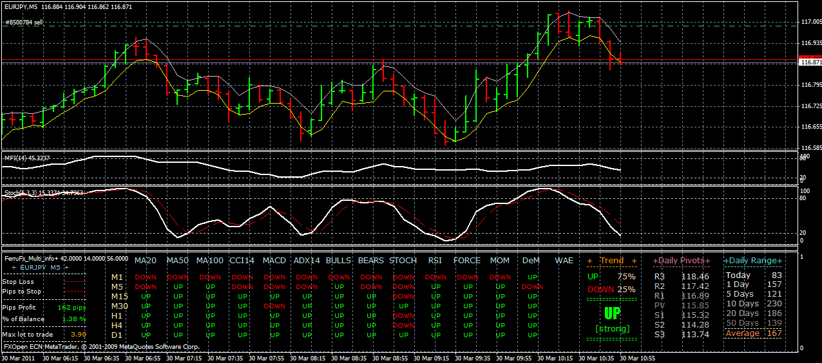Screen dimensions: 822x363
Task: Click the 1.38 % balance value
Action: click(x=73, y=319)
